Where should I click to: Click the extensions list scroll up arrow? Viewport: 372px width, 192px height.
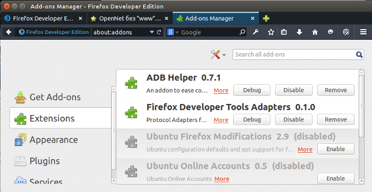tap(361, 73)
